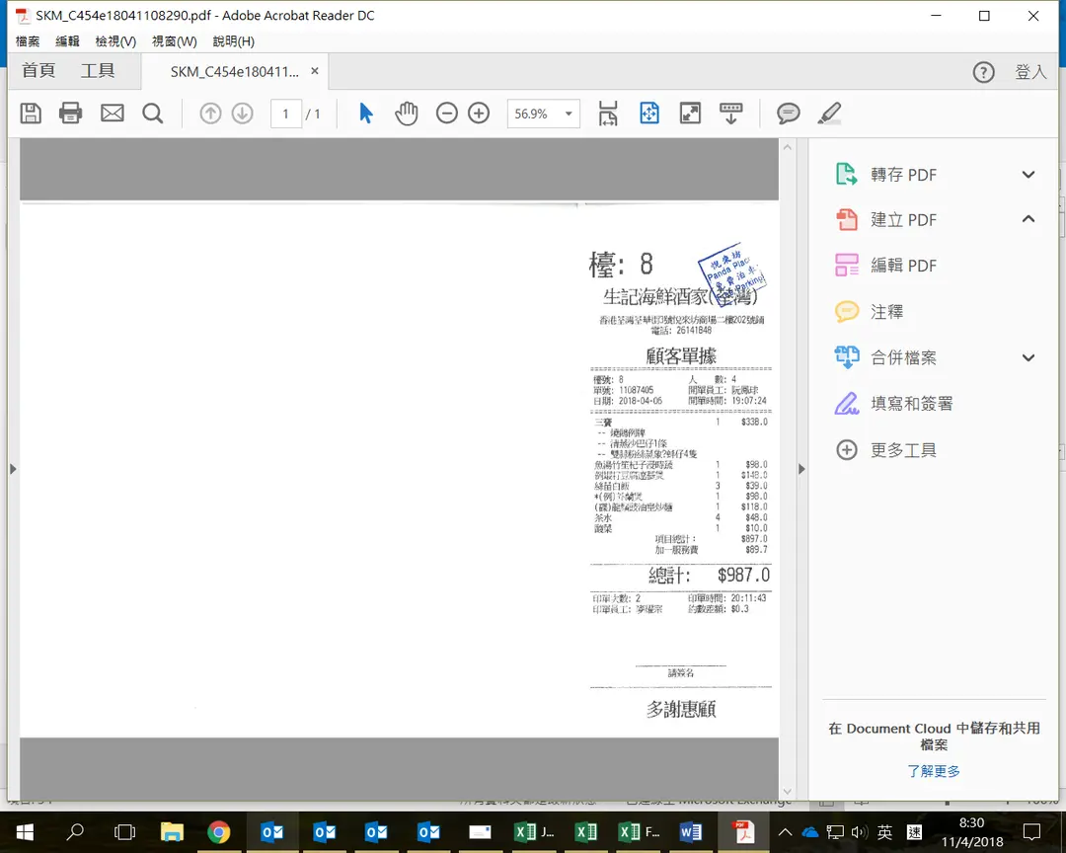Click 登入 to sign in
This screenshot has width=1066, height=853.
click(x=1030, y=72)
